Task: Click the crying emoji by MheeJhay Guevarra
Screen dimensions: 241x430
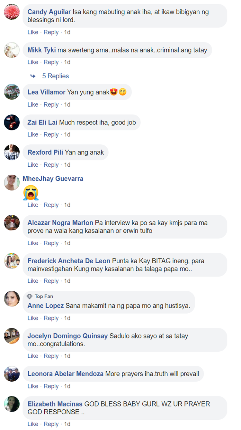Action: click(x=31, y=193)
